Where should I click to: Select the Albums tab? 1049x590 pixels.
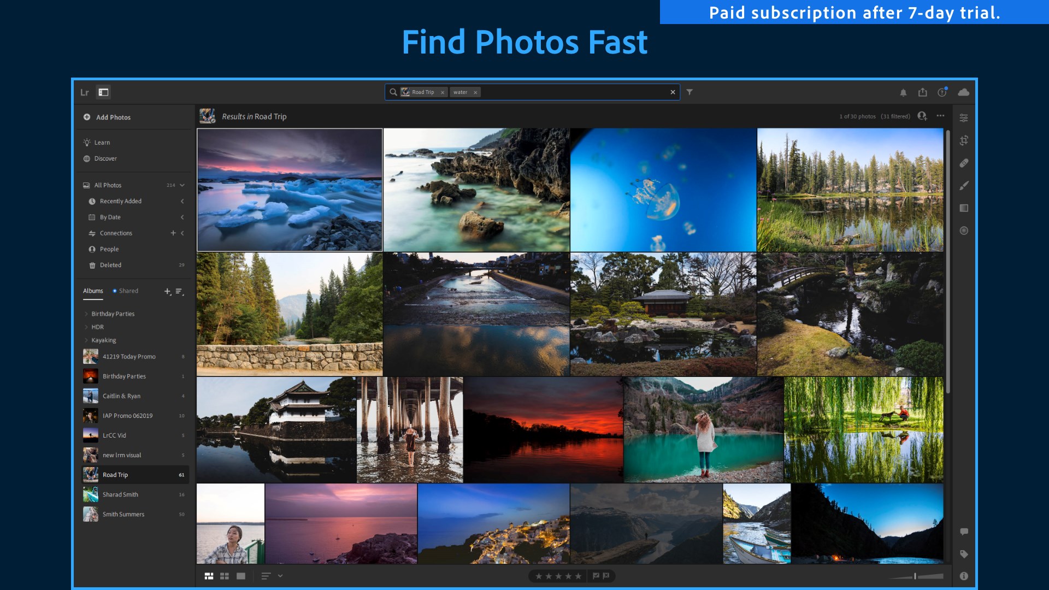point(93,291)
